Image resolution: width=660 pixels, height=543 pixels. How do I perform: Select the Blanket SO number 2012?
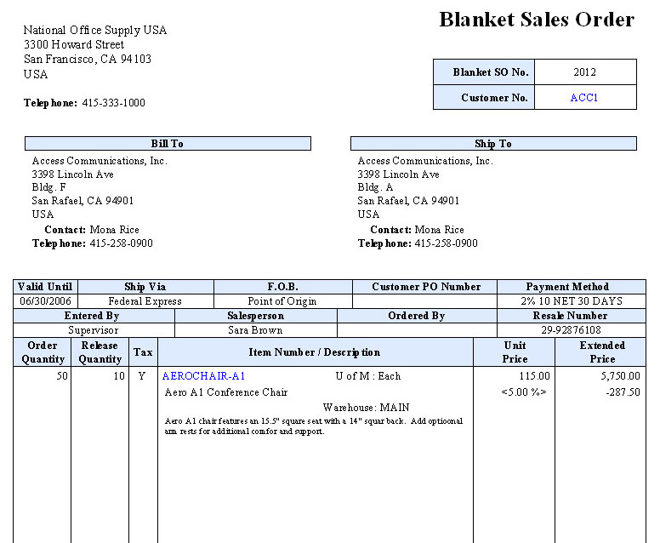coord(584,72)
